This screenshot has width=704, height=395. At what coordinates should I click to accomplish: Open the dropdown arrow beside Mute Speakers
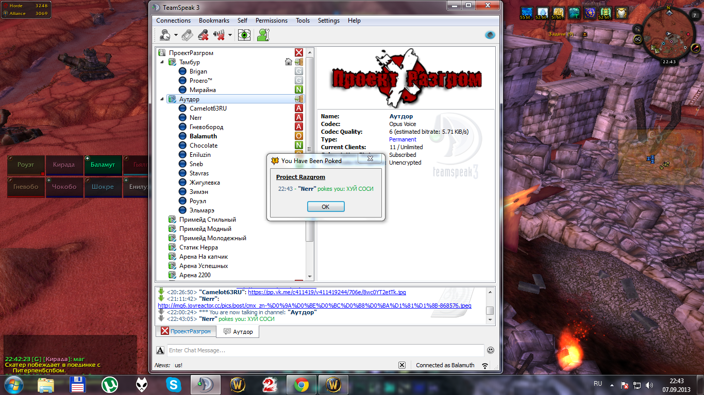pyautogui.click(x=230, y=35)
